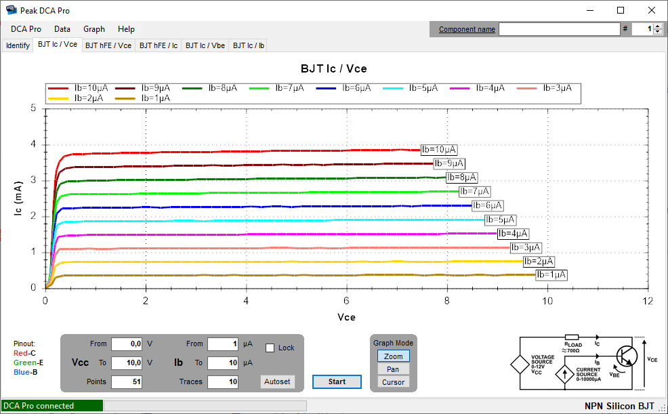
Task: Enable the Lock checkbox
Action: pos(270,348)
